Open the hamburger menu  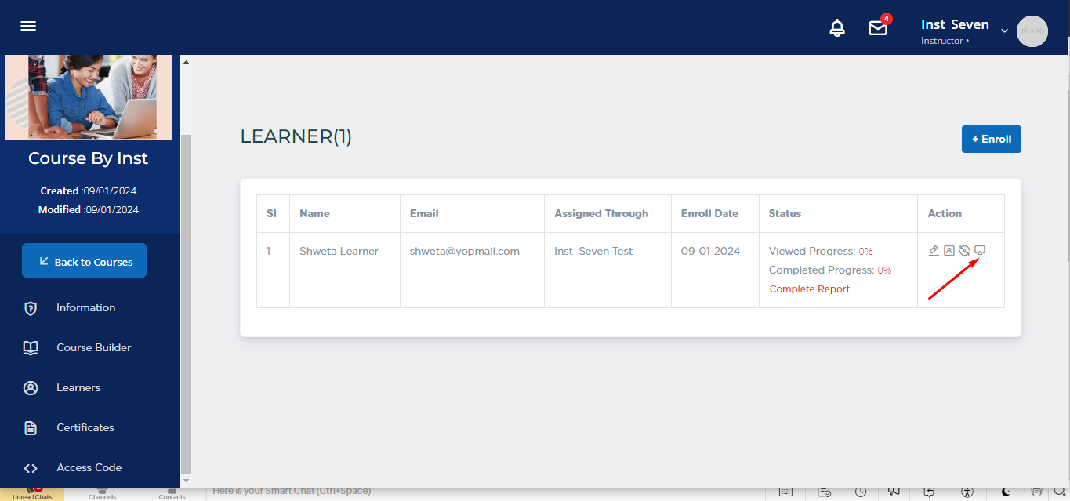(28, 26)
